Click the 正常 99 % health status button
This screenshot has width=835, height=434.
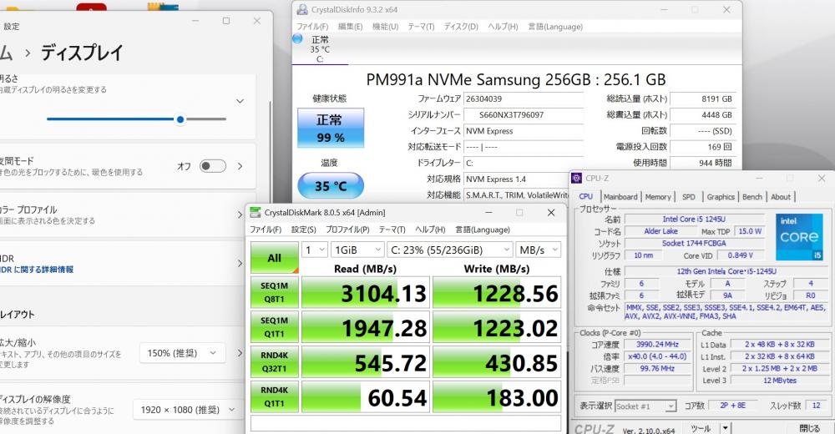[x=331, y=128]
